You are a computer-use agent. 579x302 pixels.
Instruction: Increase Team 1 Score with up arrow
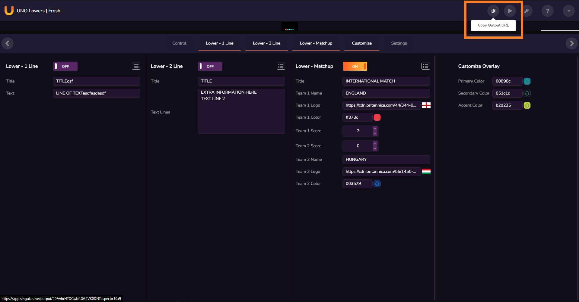pyautogui.click(x=375, y=129)
